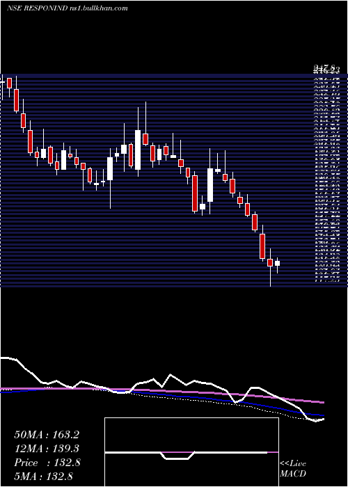Viewport: 348px width, 487px height.
Task: Click the Price : 132.8 reading
Action: pyautogui.click(x=47, y=463)
